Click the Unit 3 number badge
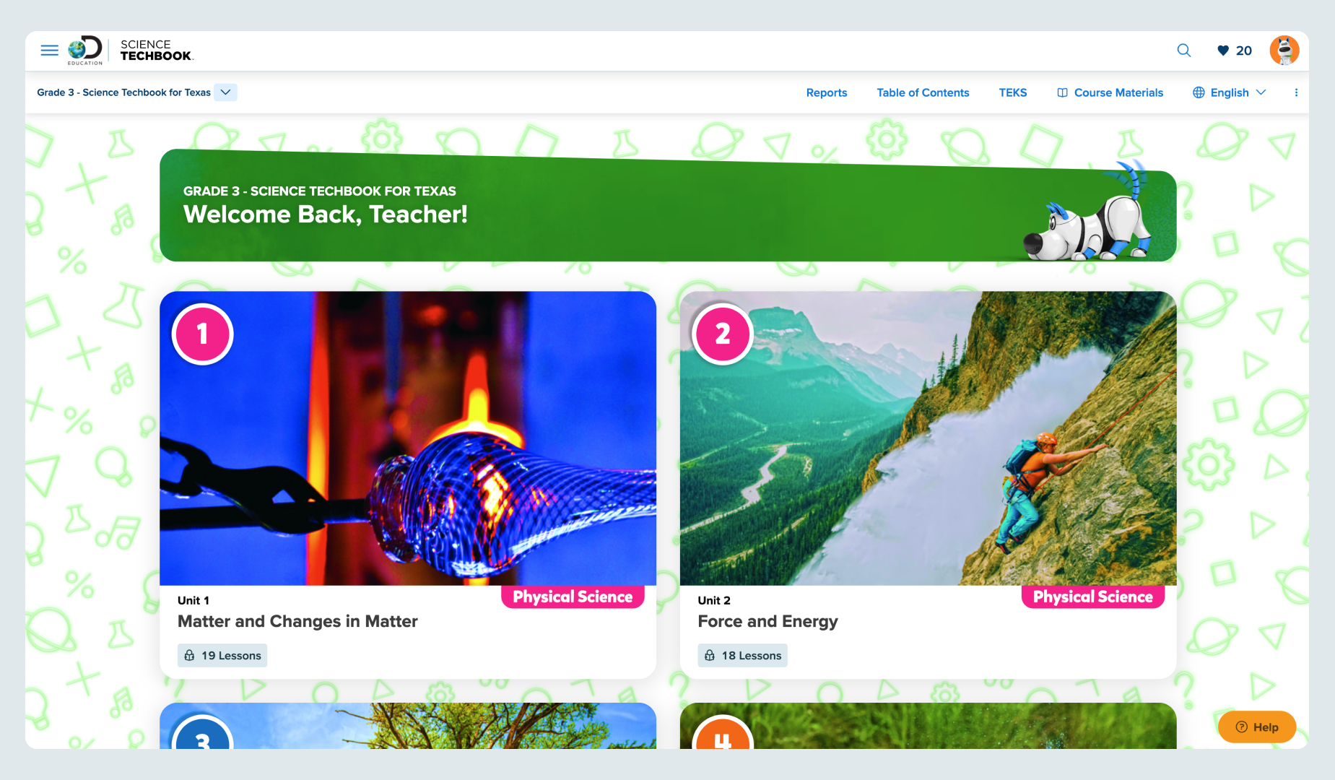The height and width of the screenshot is (780, 1335). coord(203,732)
